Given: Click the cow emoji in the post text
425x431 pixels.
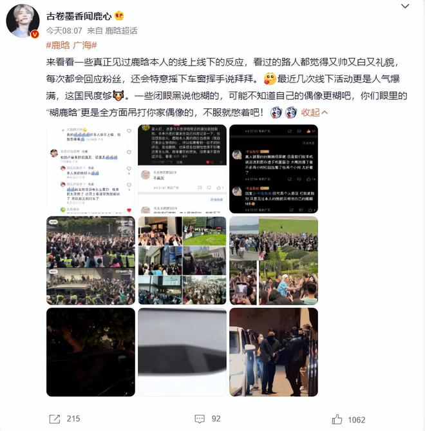Looking at the screenshot, I should (118, 95).
